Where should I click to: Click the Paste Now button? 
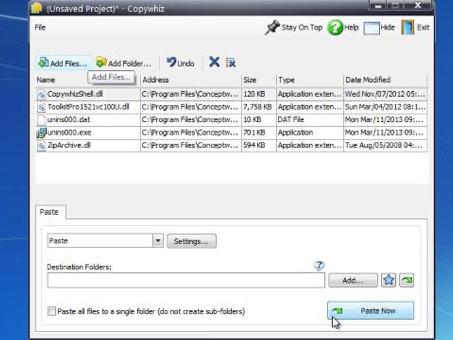370,310
